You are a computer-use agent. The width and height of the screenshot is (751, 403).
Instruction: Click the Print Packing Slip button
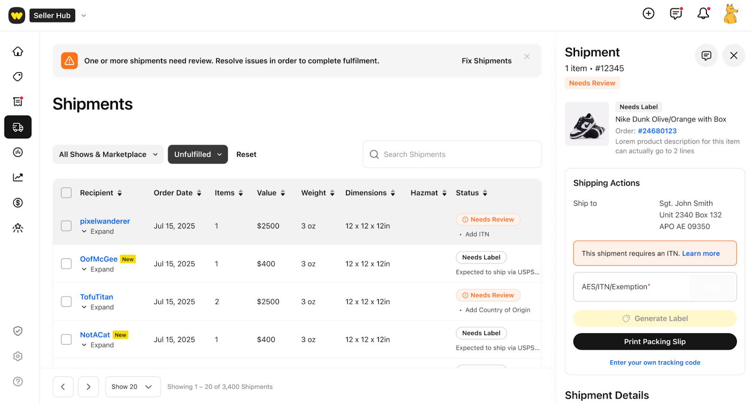655,342
